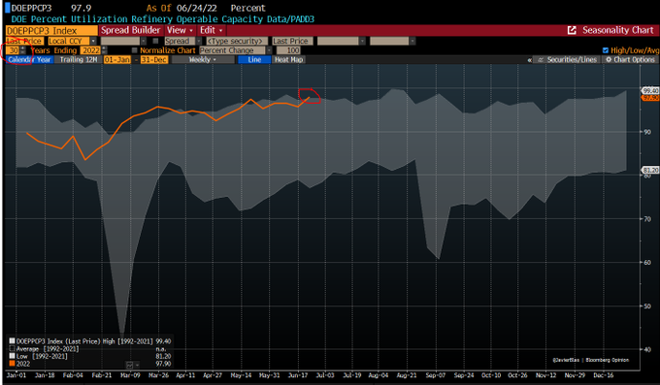Click the Securities/Lines button
Viewport: 660px width, 385px height.
click(x=568, y=60)
